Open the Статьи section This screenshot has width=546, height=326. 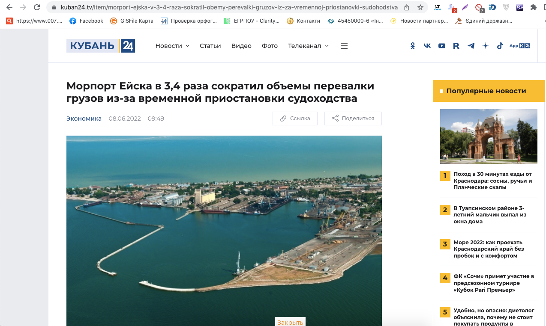pyautogui.click(x=210, y=46)
